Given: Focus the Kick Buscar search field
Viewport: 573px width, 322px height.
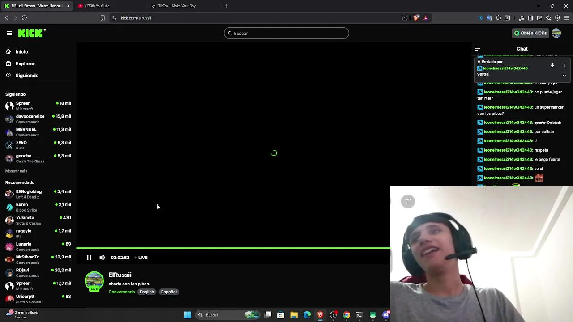Looking at the screenshot, I should click(x=286, y=33).
